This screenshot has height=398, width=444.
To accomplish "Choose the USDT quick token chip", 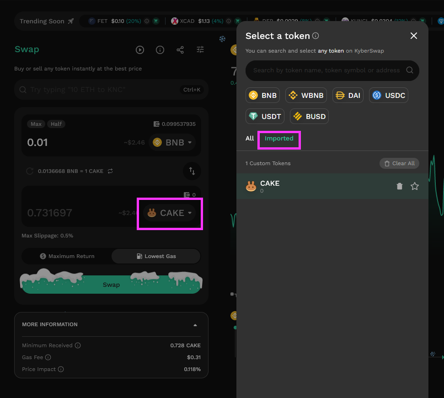I will tap(265, 116).
